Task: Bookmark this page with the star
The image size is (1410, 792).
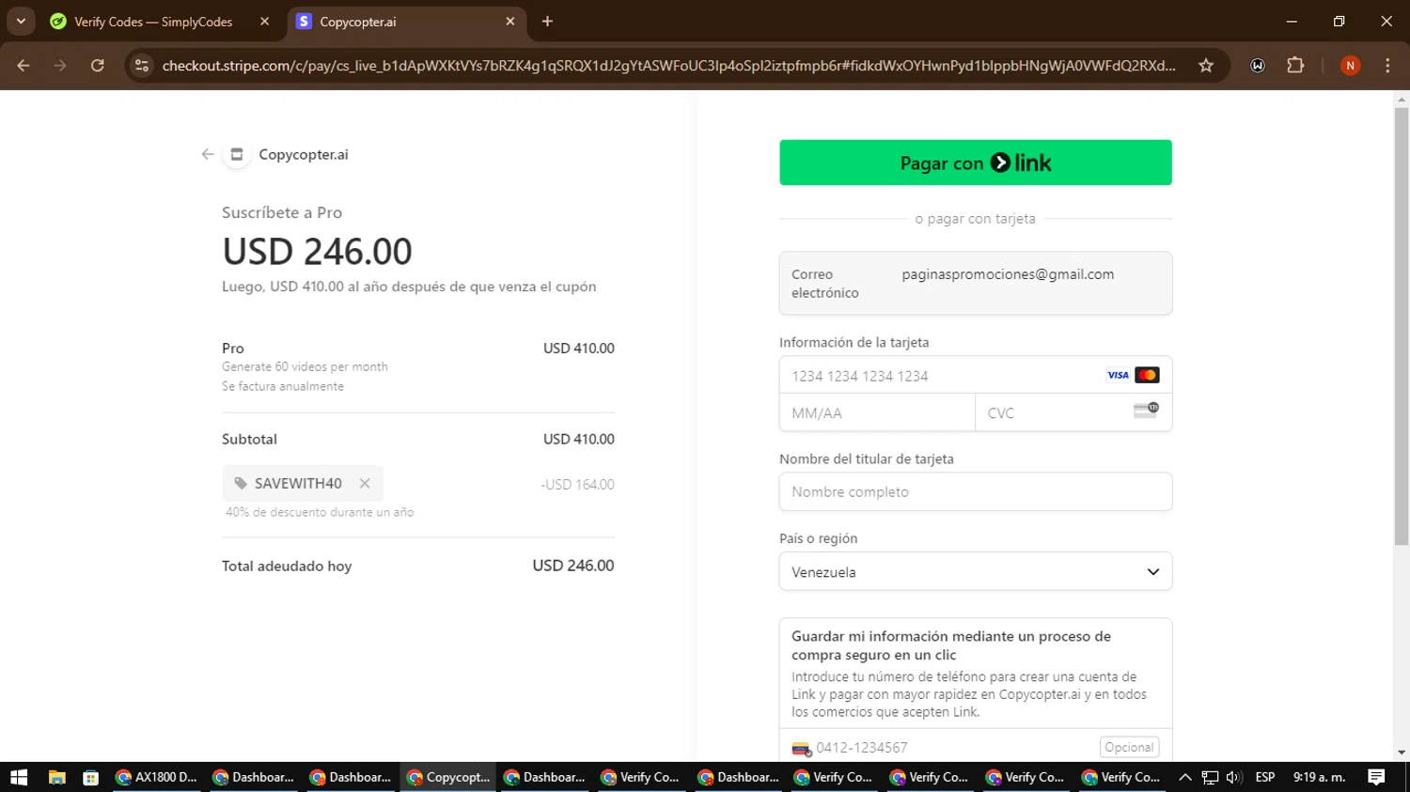Action: point(1206,66)
